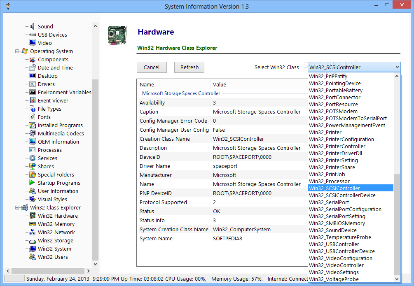The image size is (414, 286).
Task: Collapse the Win32 Class Explorer node
Action: 17,208
